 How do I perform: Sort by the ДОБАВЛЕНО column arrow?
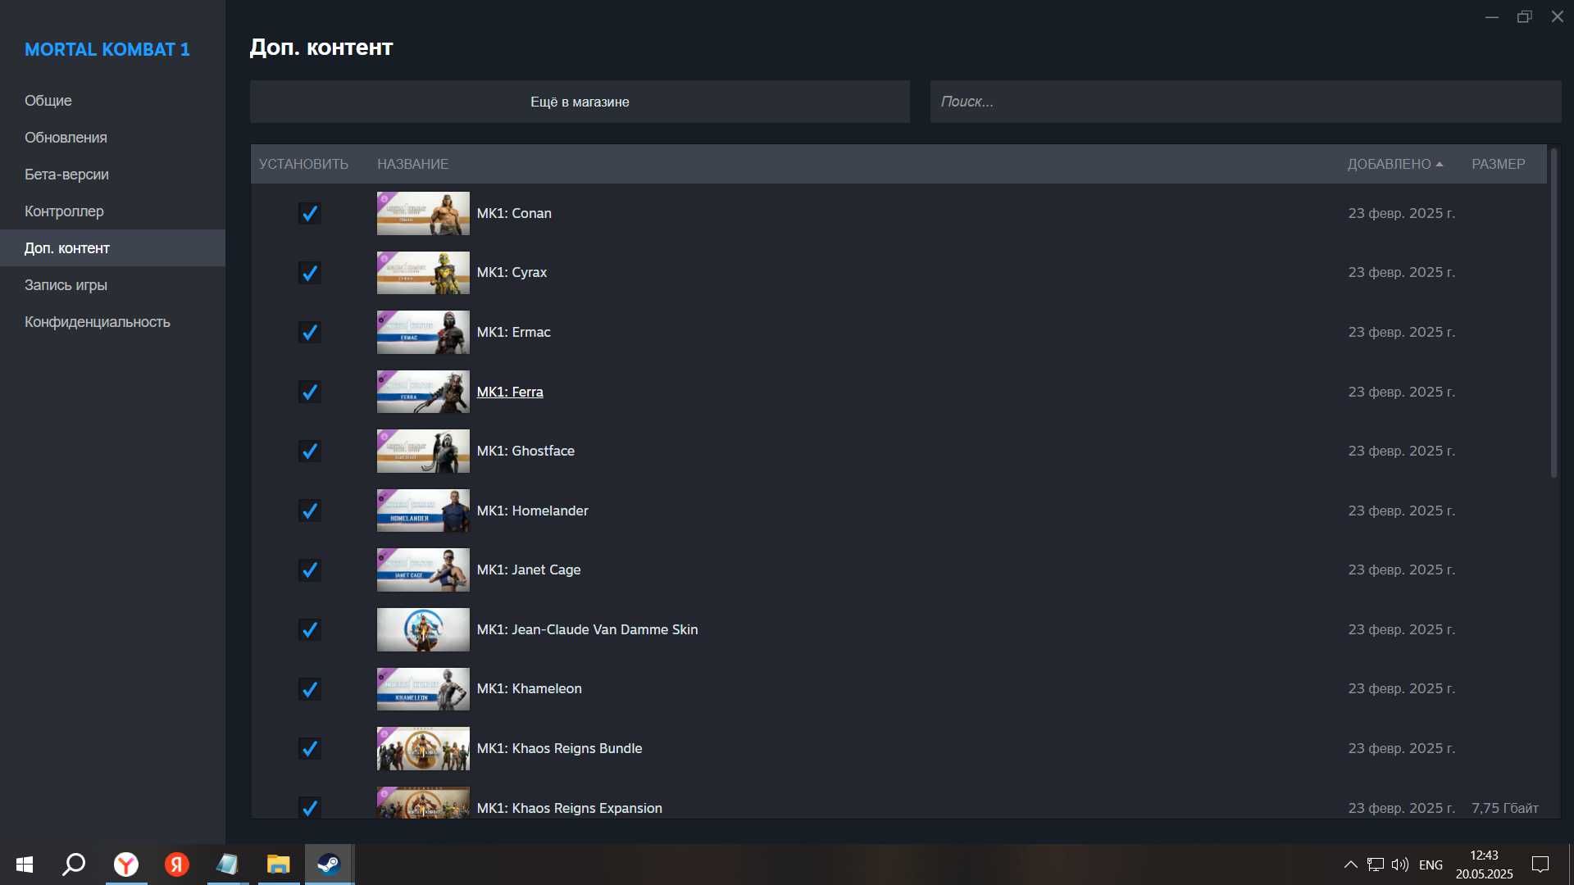pos(1440,164)
